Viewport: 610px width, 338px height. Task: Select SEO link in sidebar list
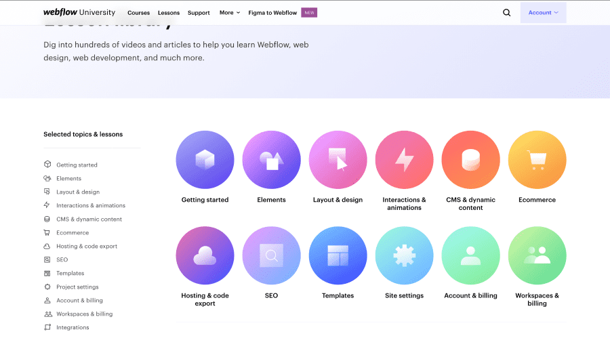(x=62, y=259)
